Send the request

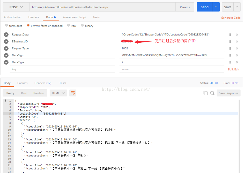click(204, 7)
